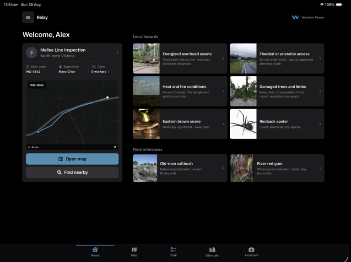Open Flooded or unstable access thumbnail
351x262 pixels.
click(243, 59)
